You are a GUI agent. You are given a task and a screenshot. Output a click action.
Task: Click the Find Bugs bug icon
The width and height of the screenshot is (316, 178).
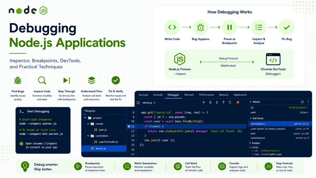click(18, 80)
